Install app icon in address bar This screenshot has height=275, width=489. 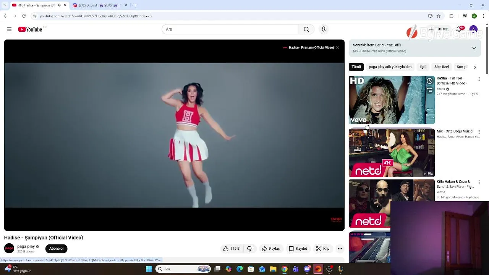click(430, 16)
